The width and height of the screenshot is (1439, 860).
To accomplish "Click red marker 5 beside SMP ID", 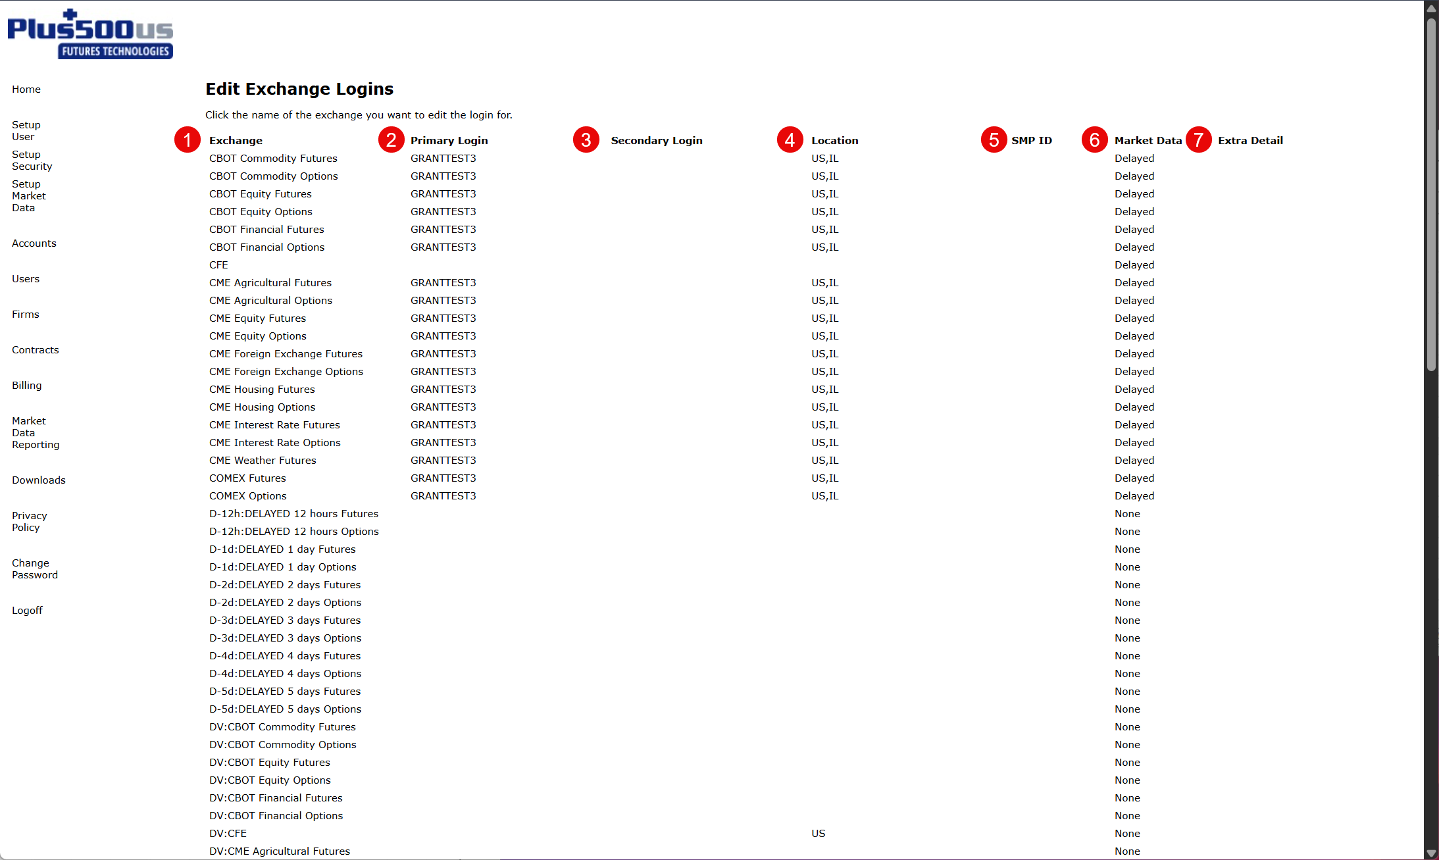I will tap(994, 140).
